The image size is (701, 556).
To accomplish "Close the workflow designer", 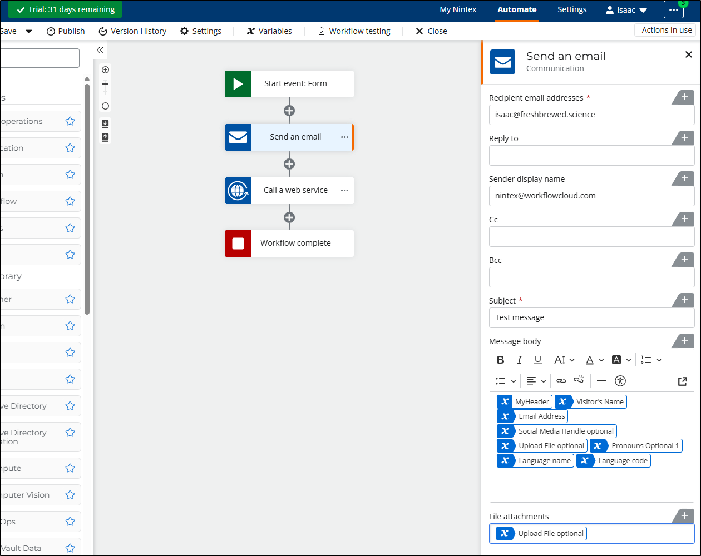I will pyautogui.click(x=431, y=31).
